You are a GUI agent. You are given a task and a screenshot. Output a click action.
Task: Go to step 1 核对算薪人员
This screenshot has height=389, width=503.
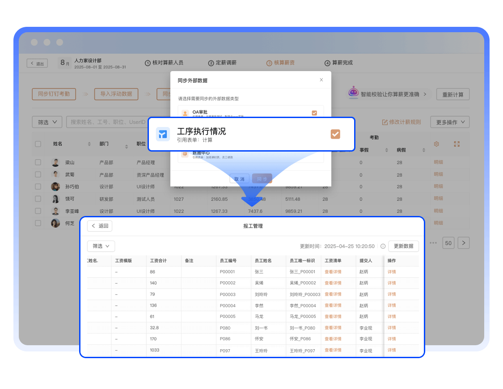pyautogui.click(x=164, y=63)
